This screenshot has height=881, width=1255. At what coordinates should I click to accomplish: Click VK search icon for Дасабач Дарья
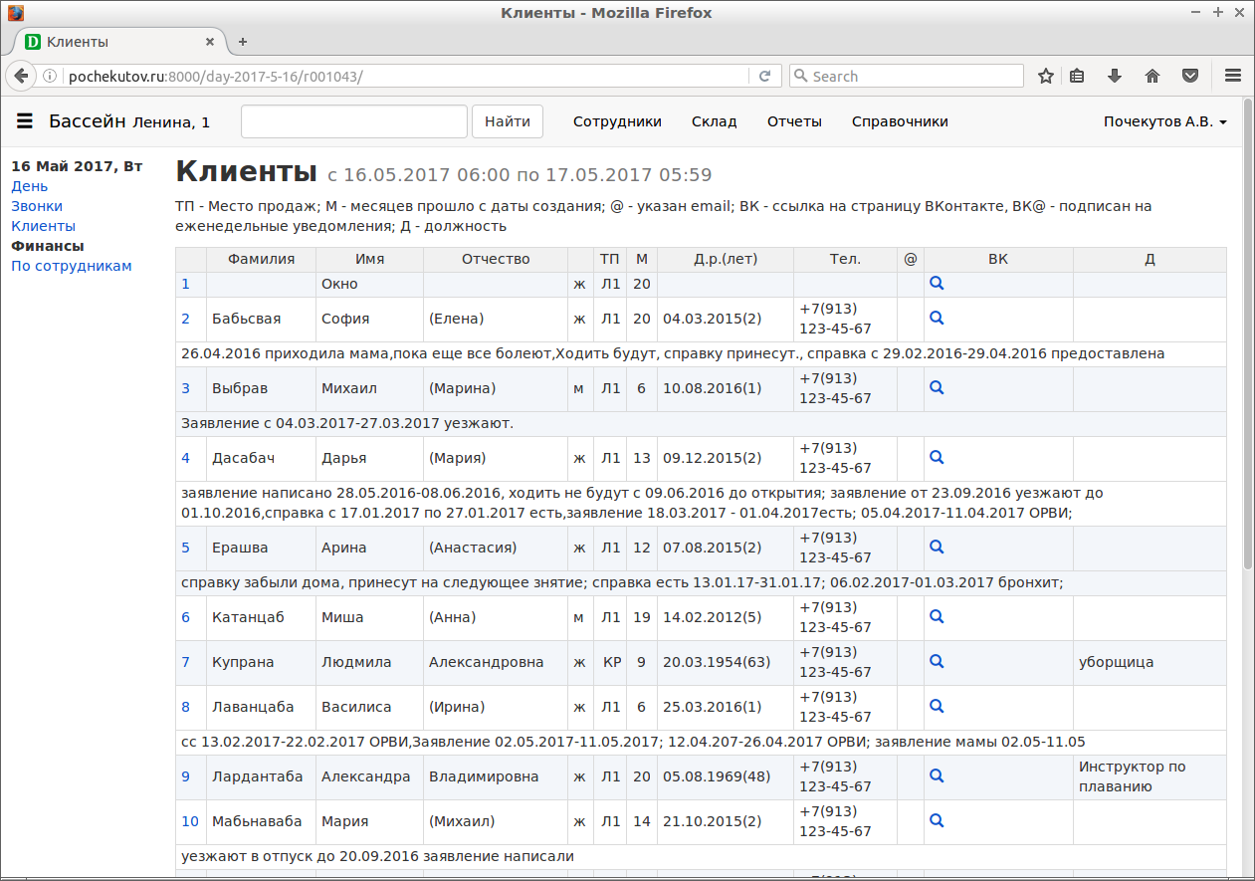(936, 458)
